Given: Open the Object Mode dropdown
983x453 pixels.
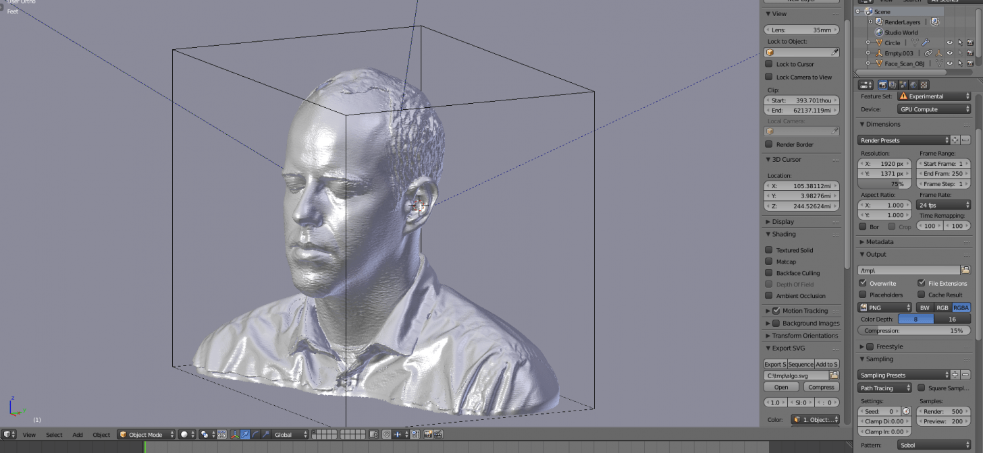Looking at the screenshot, I should pyautogui.click(x=146, y=435).
